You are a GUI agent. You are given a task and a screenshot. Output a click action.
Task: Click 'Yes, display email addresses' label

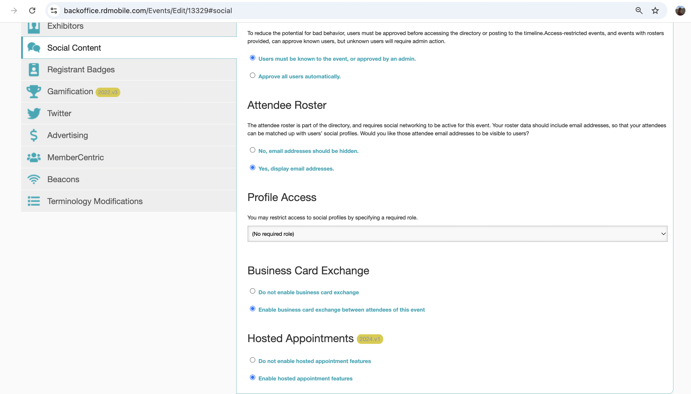click(296, 169)
